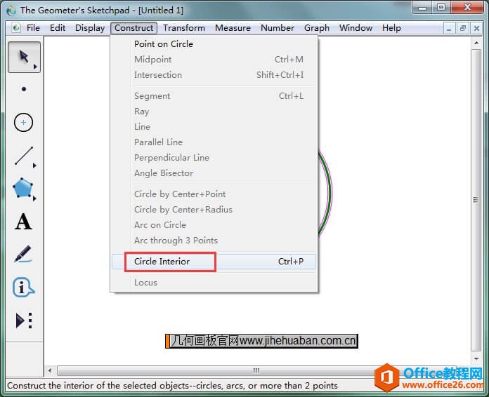Open the Custom Tool menu
The width and height of the screenshot is (489, 397).
(24, 321)
